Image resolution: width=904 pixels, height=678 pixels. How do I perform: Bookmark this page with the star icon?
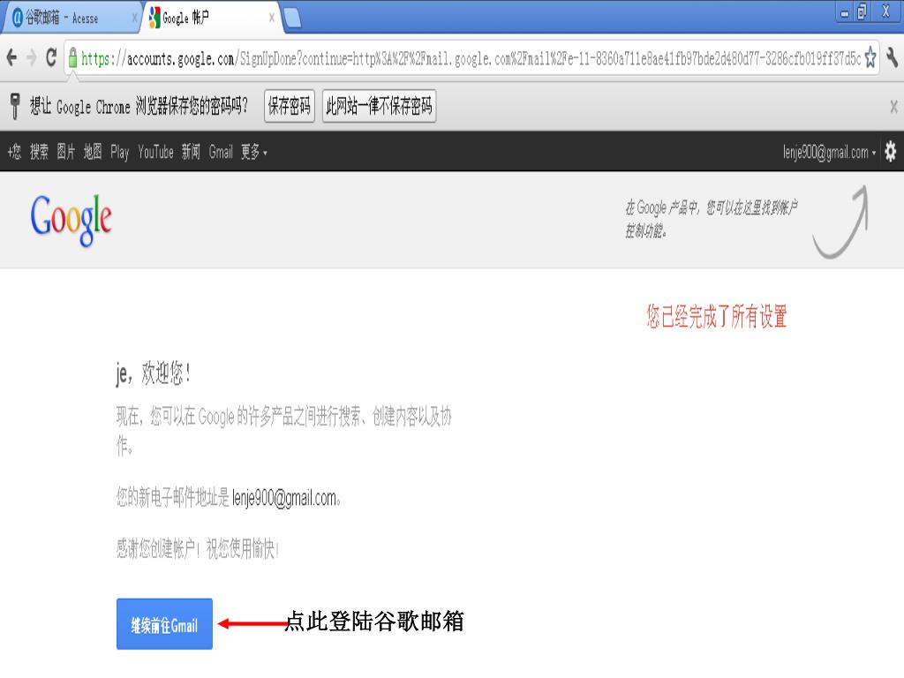870,58
